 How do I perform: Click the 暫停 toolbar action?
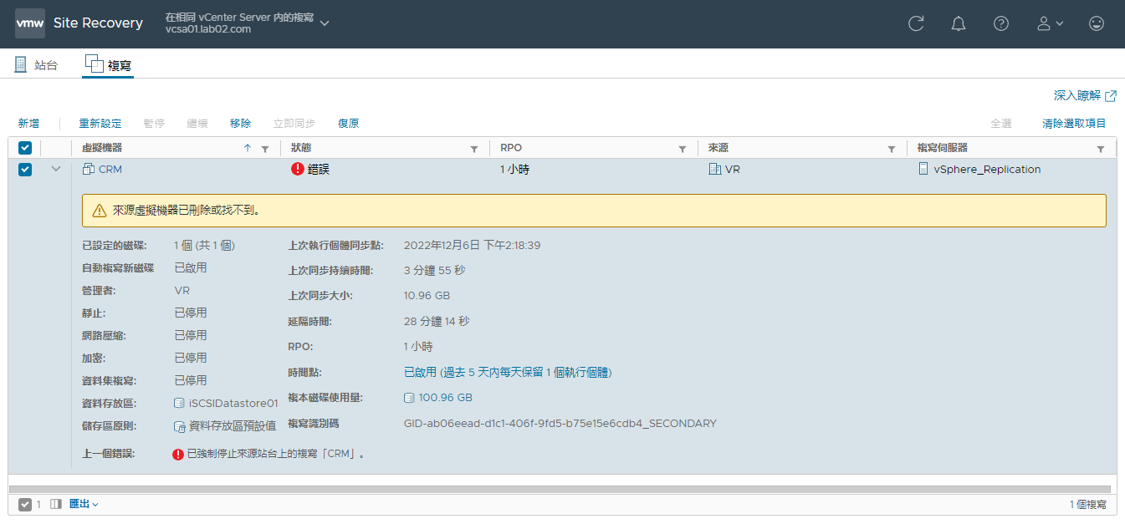click(x=154, y=123)
